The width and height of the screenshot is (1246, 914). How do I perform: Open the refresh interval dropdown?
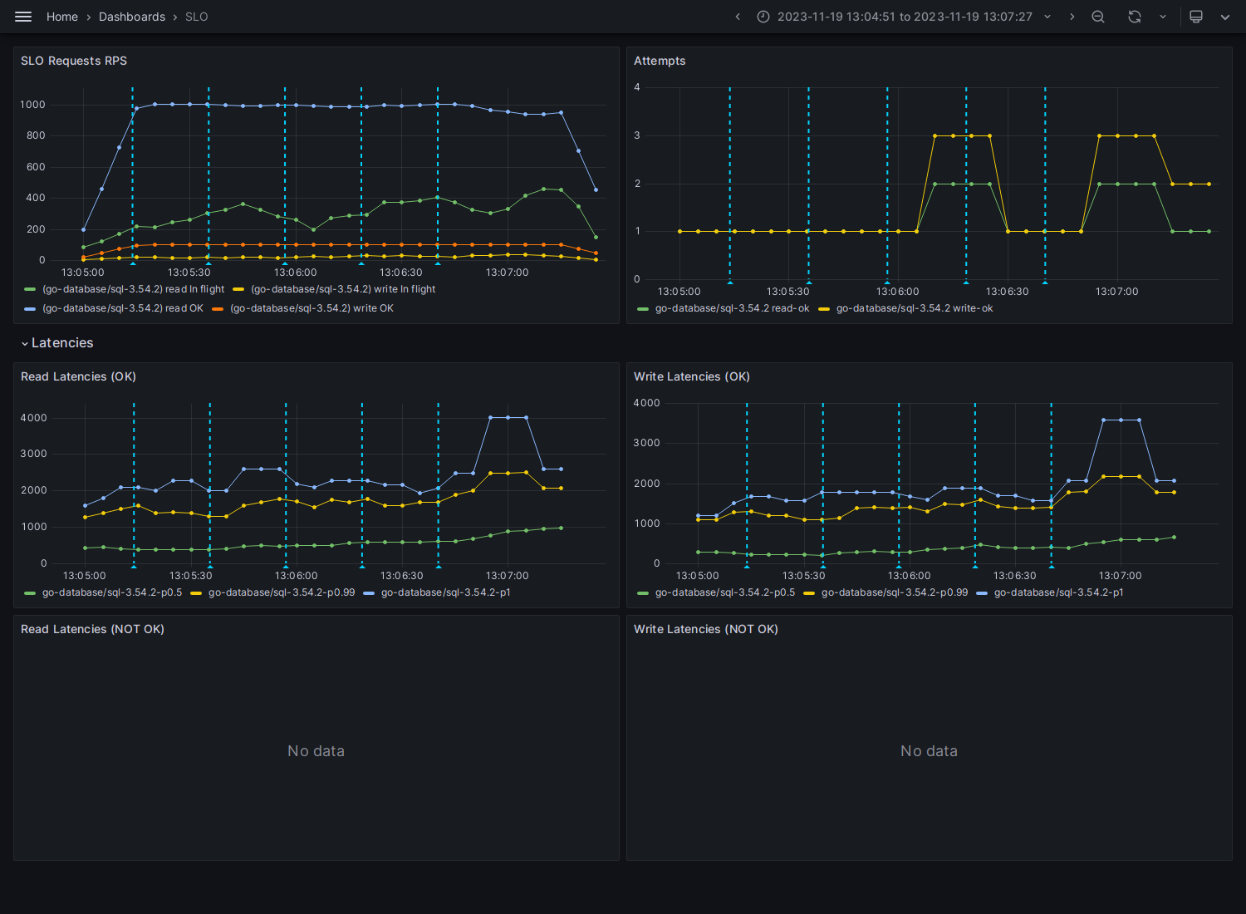click(1162, 17)
